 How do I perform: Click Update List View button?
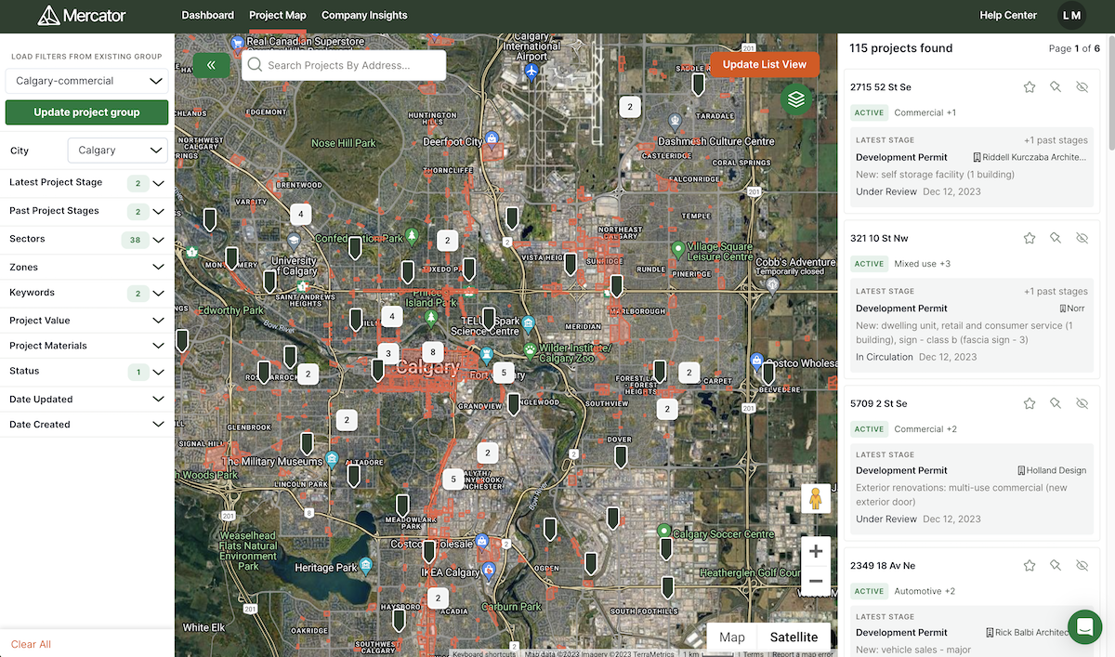coord(765,64)
